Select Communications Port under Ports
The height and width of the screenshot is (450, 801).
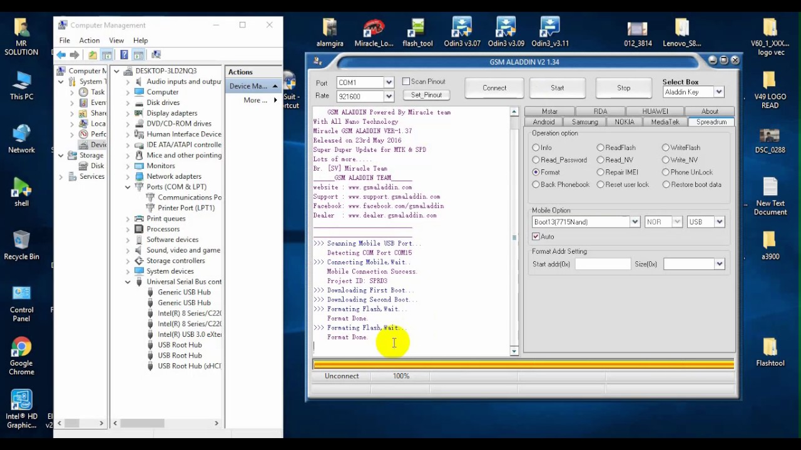pyautogui.click(x=190, y=197)
